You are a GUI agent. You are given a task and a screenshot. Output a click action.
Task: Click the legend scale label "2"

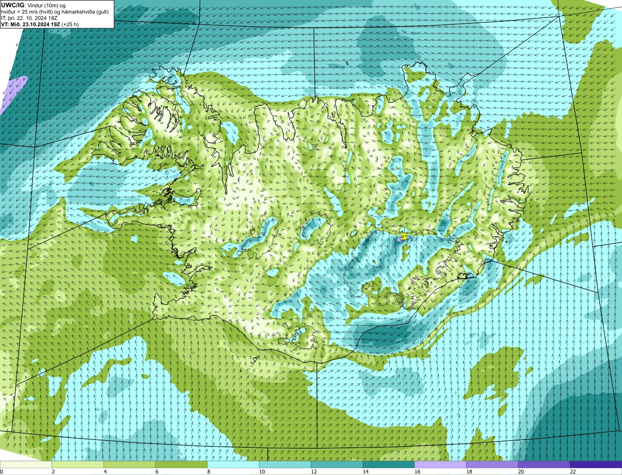[x=53, y=472]
